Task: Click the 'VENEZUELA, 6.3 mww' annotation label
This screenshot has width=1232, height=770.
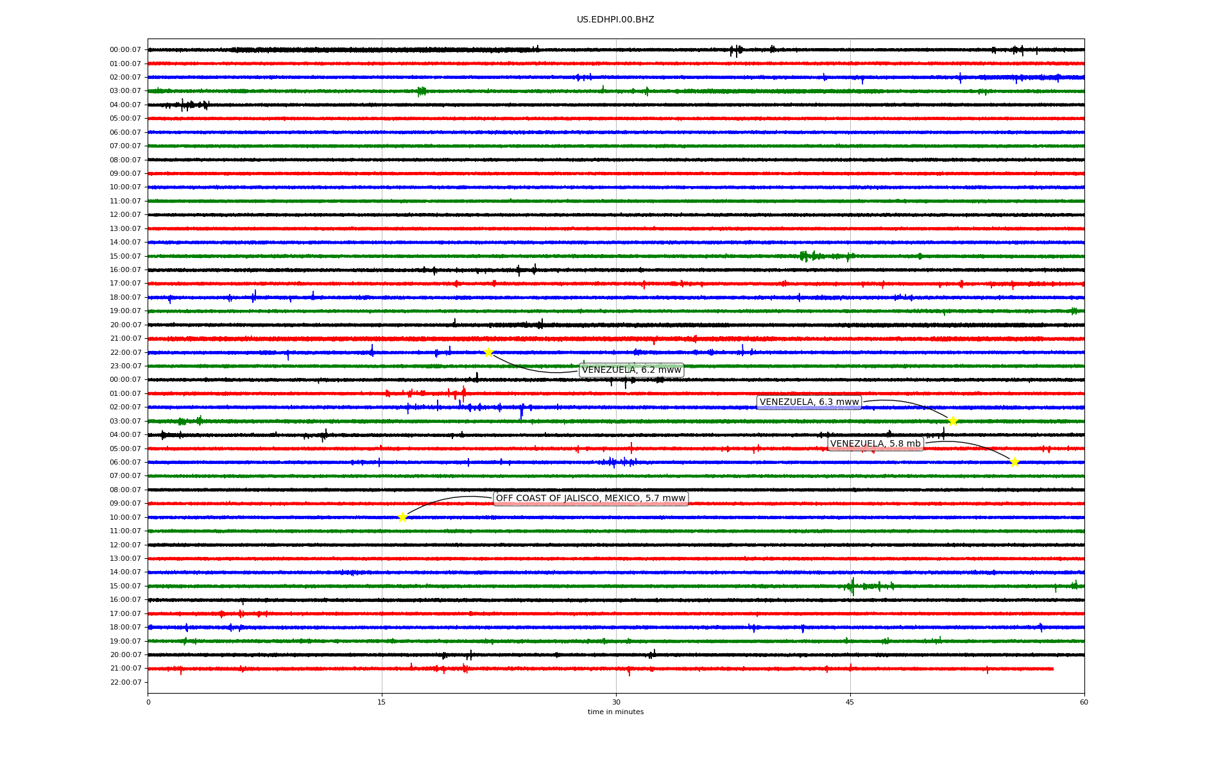Action: [x=809, y=402]
